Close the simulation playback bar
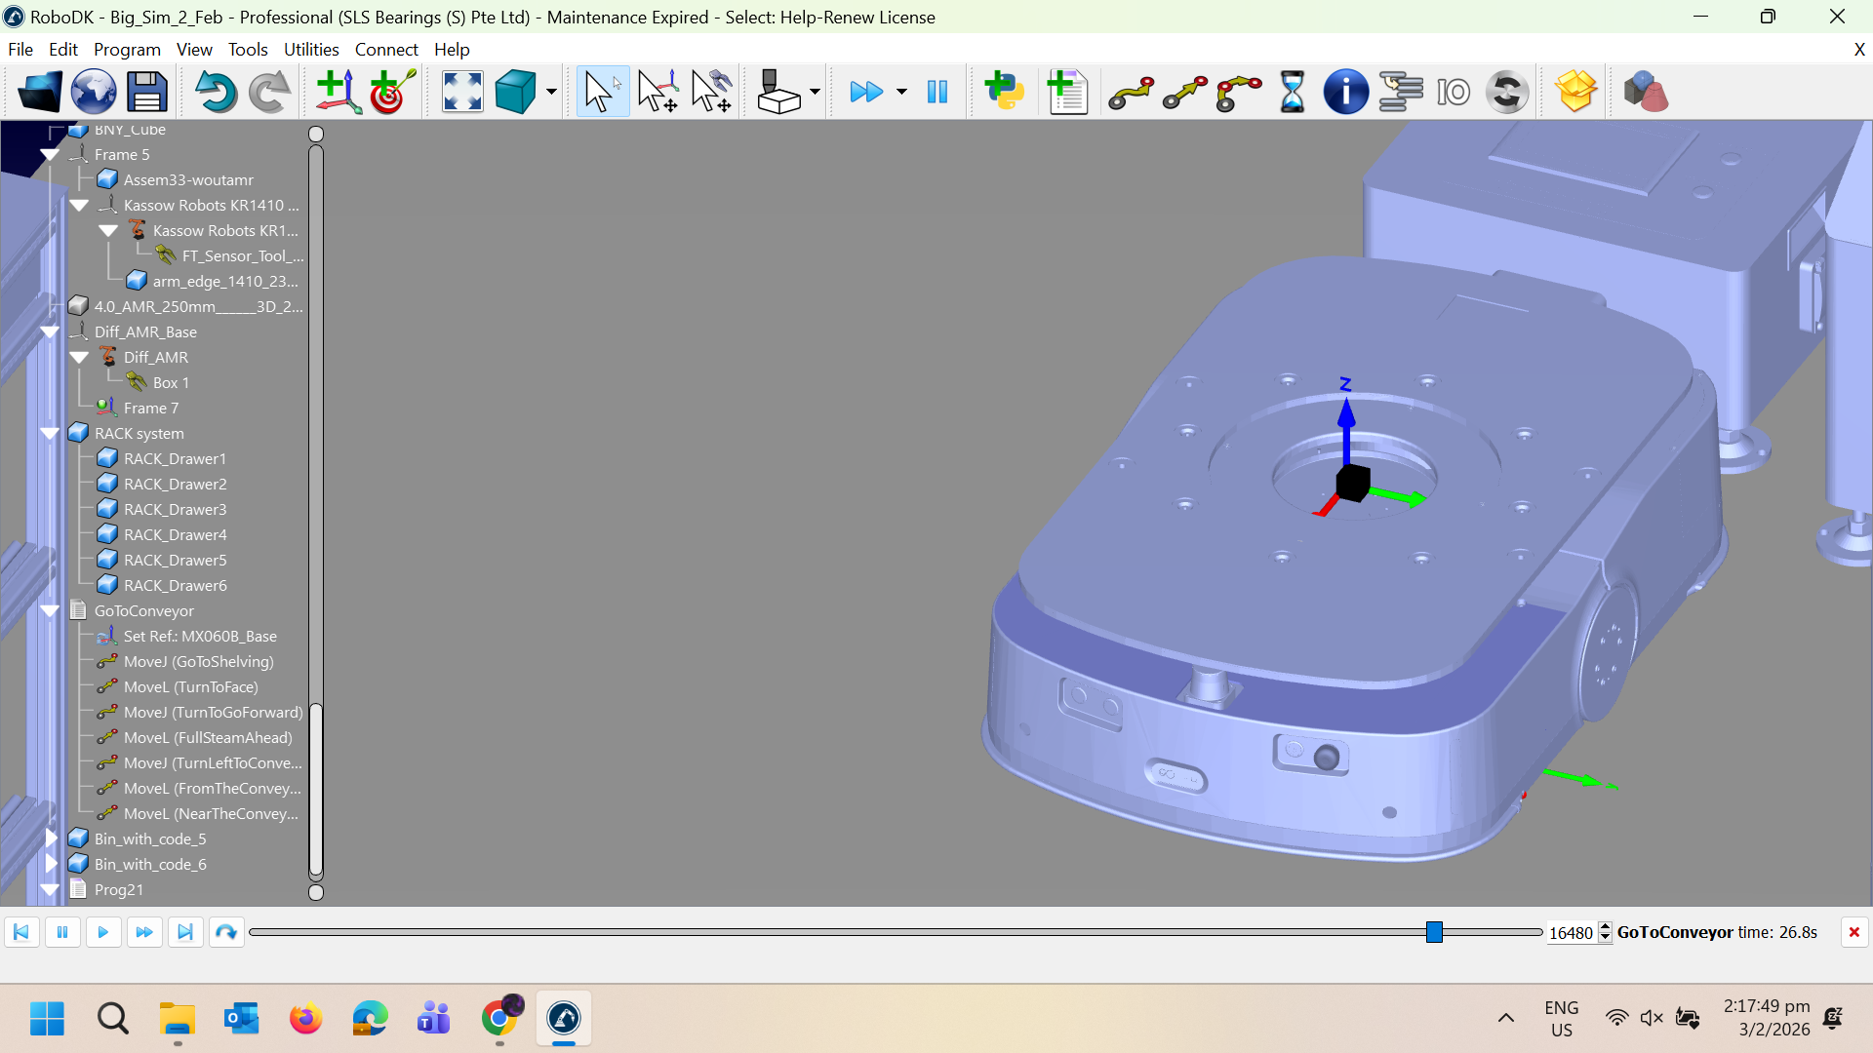Viewport: 1873px width, 1053px height. coord(1853,932)
